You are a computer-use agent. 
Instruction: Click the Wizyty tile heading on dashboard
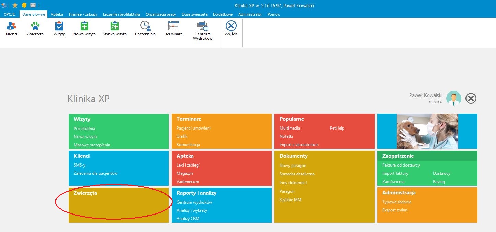(82, 119)
